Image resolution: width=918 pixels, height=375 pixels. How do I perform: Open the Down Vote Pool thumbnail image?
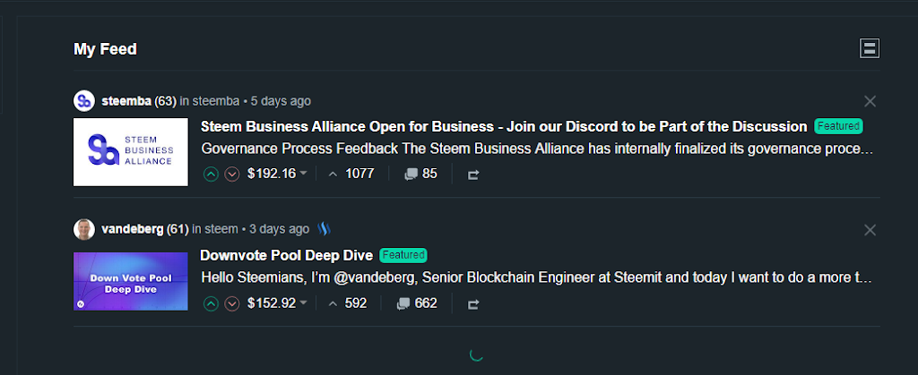click(131, 282)
